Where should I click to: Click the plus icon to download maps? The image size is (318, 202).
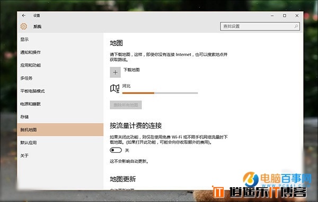[x=115, y=72]
